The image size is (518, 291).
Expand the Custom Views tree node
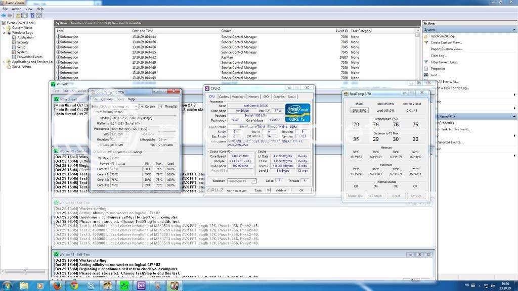point(5,28)
